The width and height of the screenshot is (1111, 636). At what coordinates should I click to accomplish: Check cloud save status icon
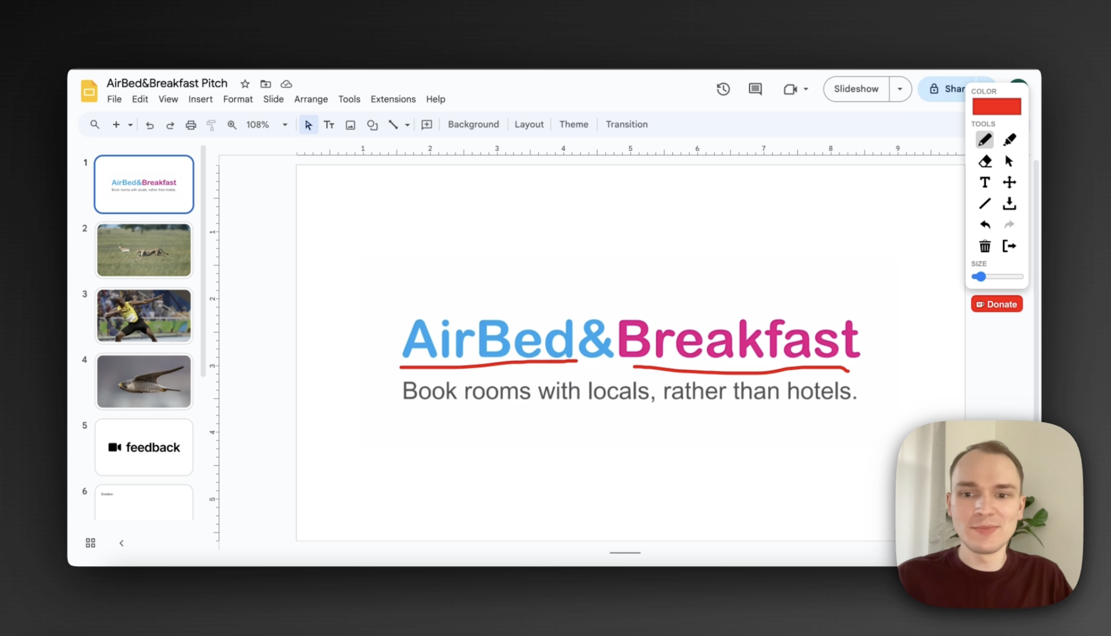coord(287,84)
